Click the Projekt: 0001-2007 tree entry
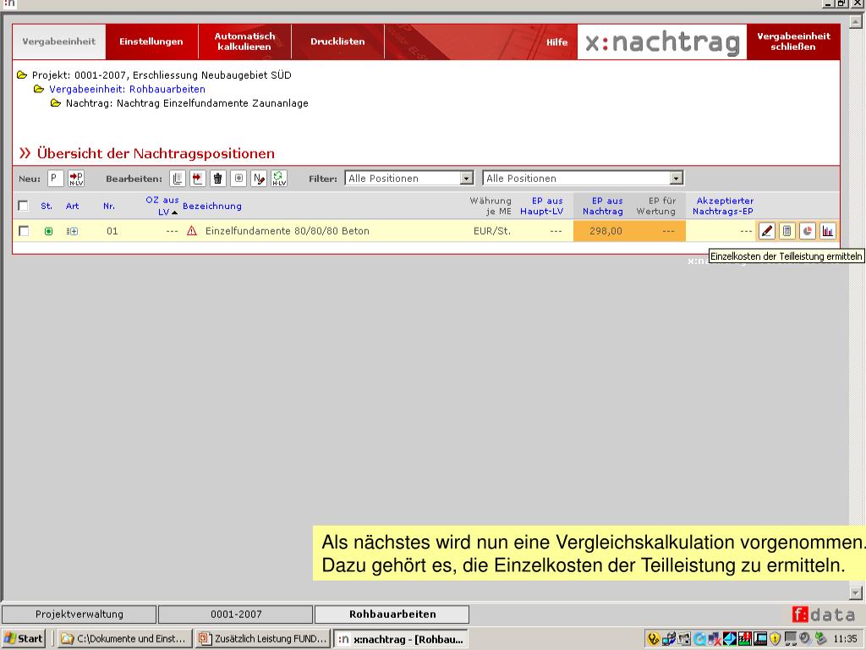 [x=162, y=75]
